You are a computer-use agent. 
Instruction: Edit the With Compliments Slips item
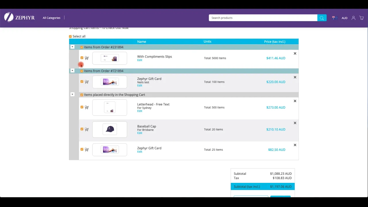(140, 60)
